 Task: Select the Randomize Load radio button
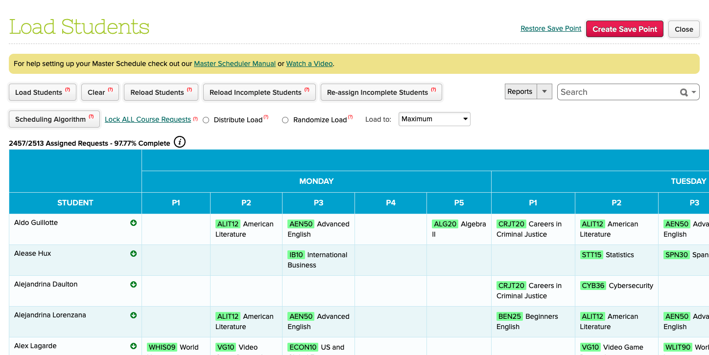pyautogui.click(x=285, y=120)
